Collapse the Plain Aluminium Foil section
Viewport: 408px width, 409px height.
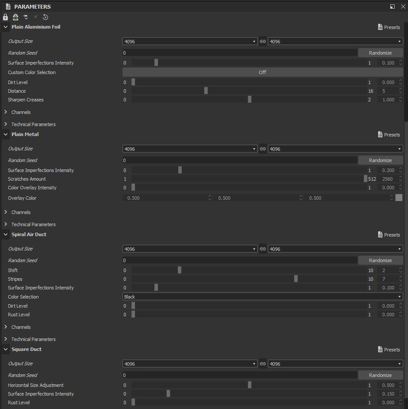(6, 27)
